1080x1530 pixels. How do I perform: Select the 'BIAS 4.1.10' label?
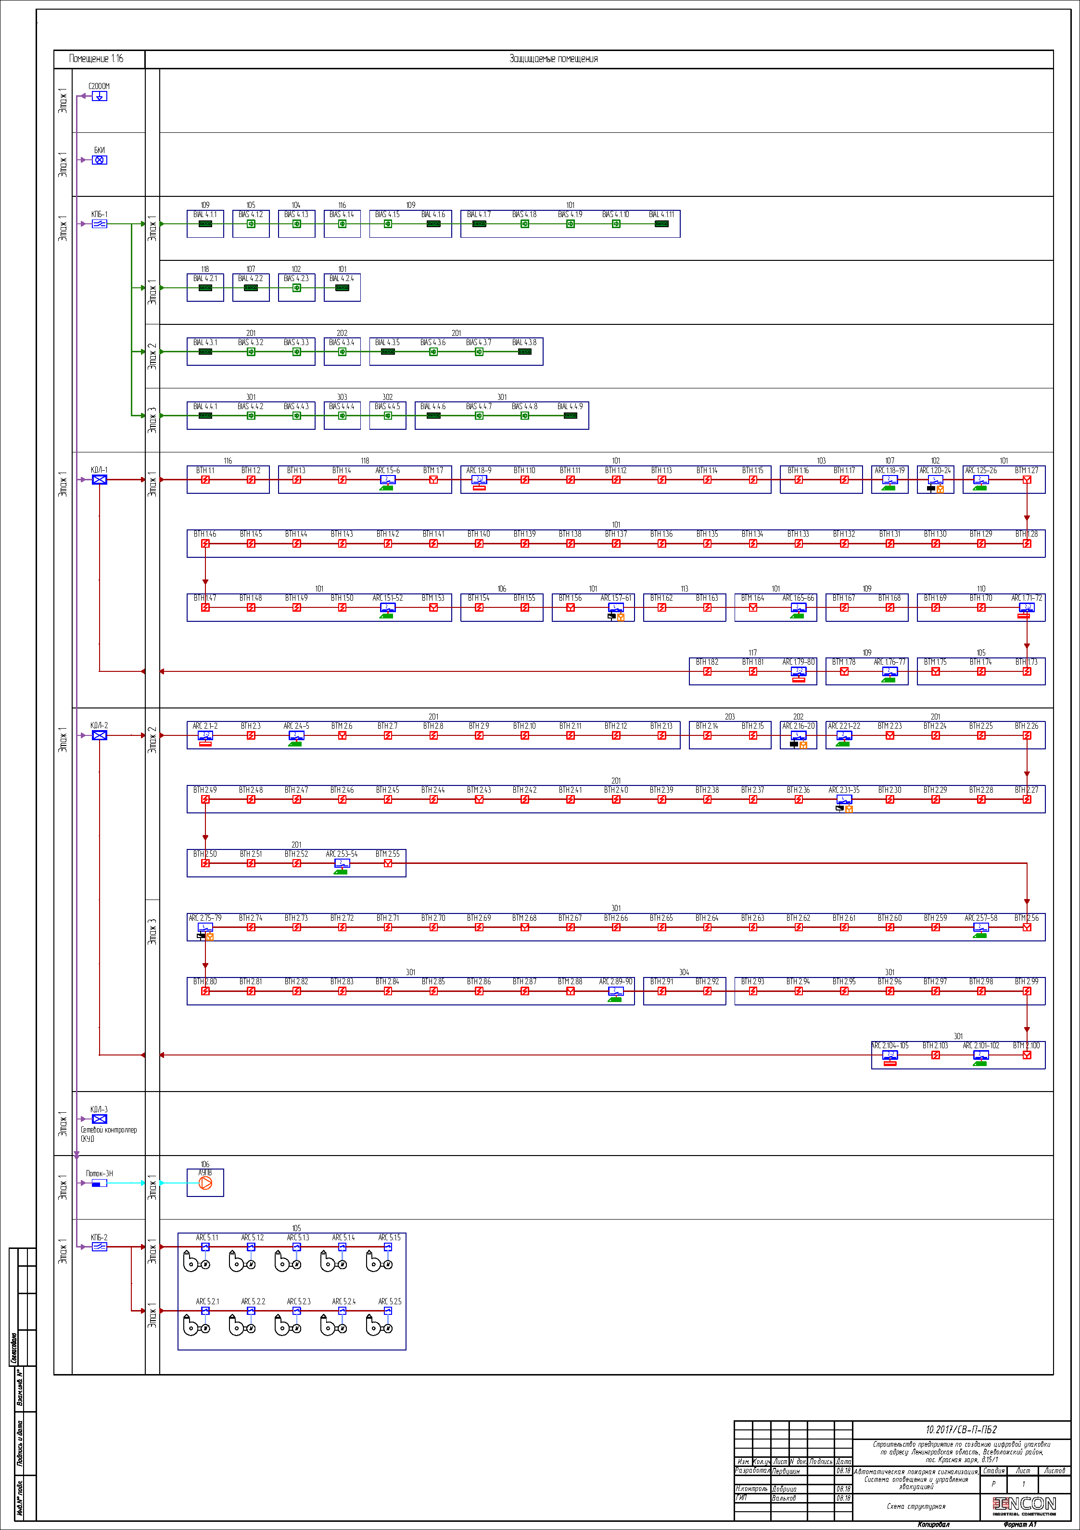616,215
